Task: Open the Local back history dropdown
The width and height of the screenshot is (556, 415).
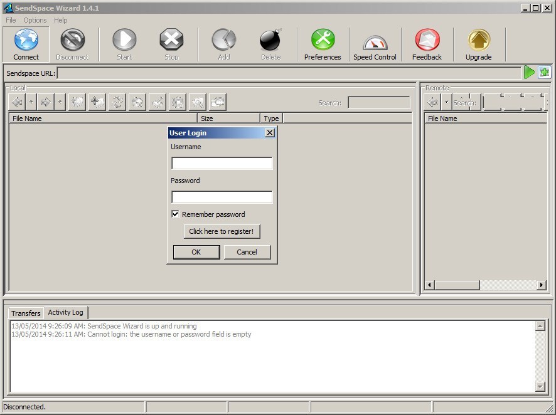Action: pyautogui.click(x=31, y=102)
